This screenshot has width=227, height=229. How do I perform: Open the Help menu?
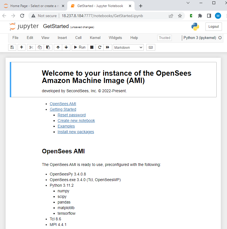point(134,38)
